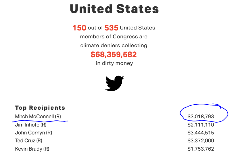
Task: Click the $1,753,762 amount
Action: (201, 149)
